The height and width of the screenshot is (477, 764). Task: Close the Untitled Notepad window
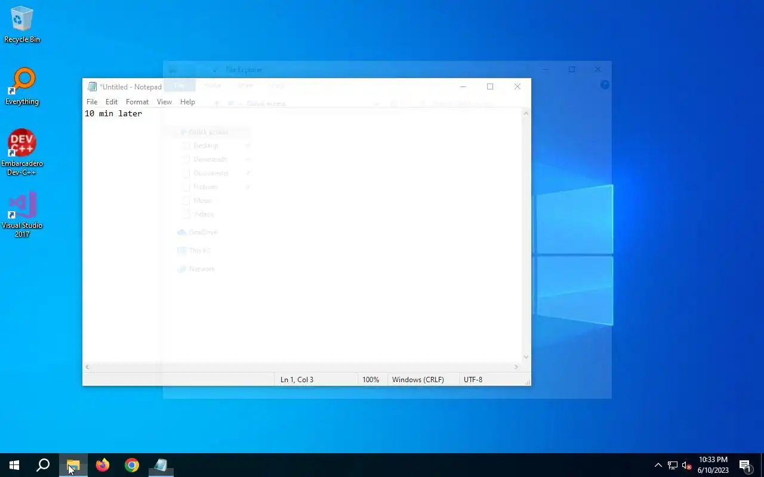click(x=517, y=86)
